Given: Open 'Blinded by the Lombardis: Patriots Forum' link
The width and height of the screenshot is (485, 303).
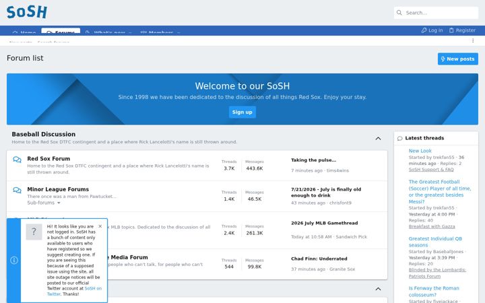Looking at the screenshot, I should [437, 273].
